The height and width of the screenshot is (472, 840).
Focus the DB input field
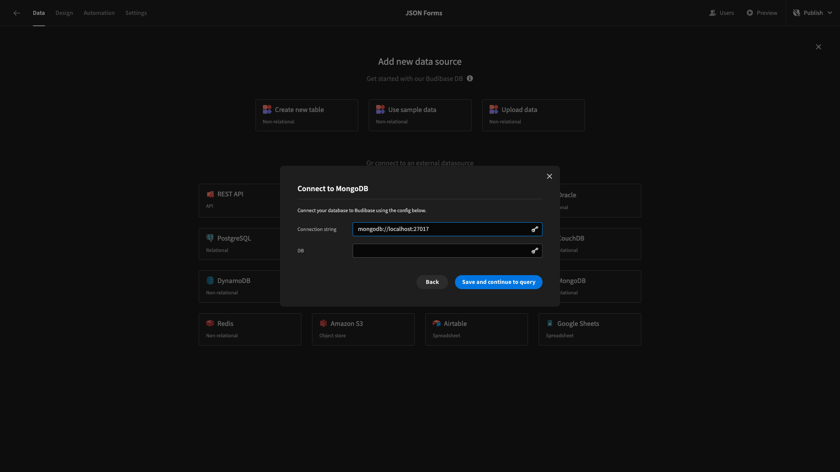447,251
